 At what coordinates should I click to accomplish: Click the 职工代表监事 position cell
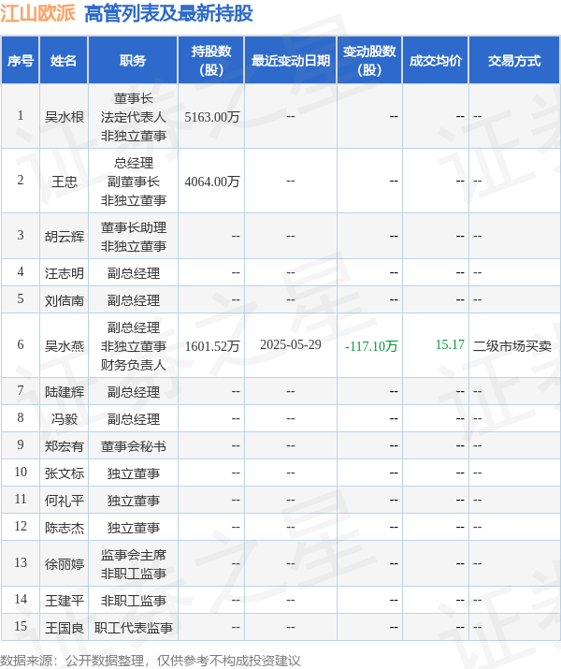pyautogui.click(x=133, y=628)
